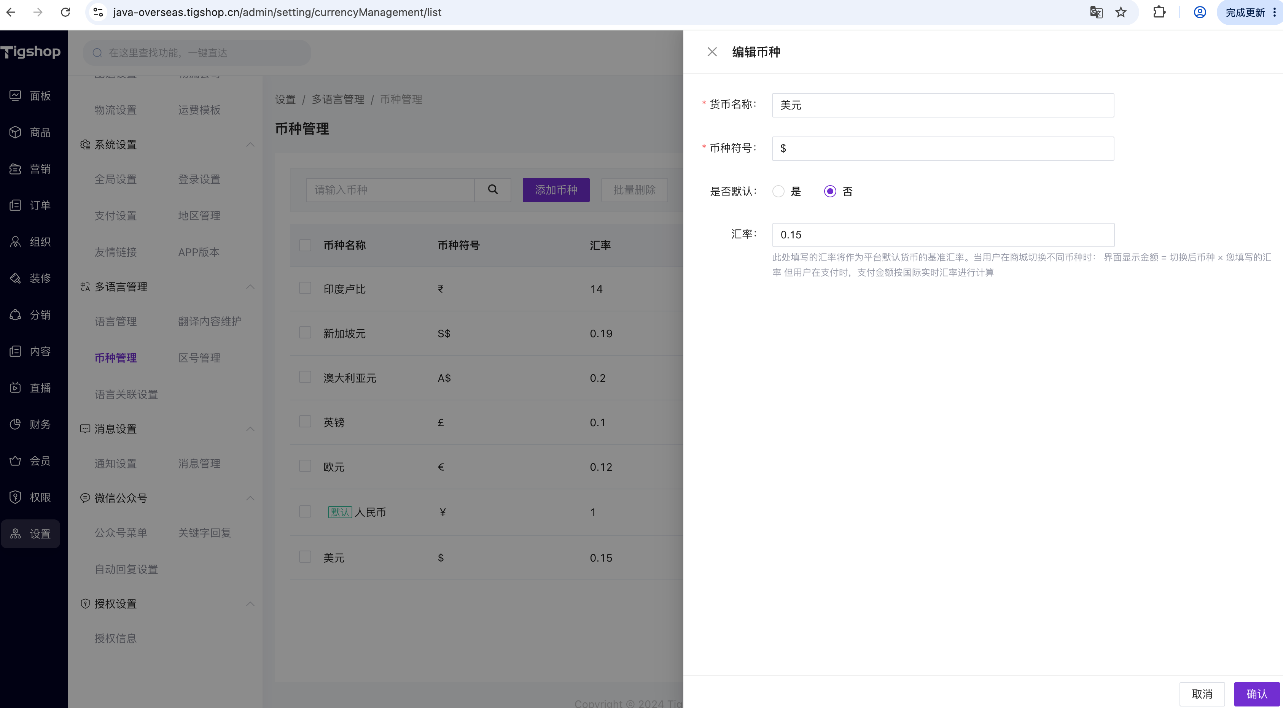Open 语言关联设置 submenu item
This screenshot has height=708, width=1283.
click(126, 394)
